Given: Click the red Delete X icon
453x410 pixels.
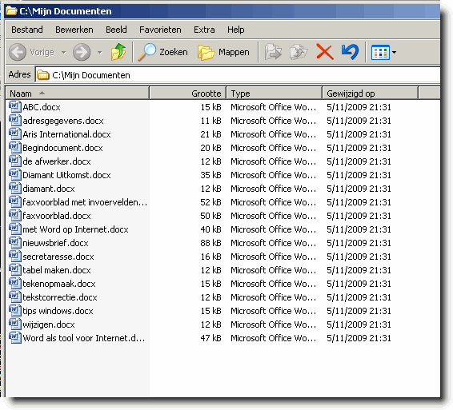Looking at the screenshot, I should (x=325, y=52).
